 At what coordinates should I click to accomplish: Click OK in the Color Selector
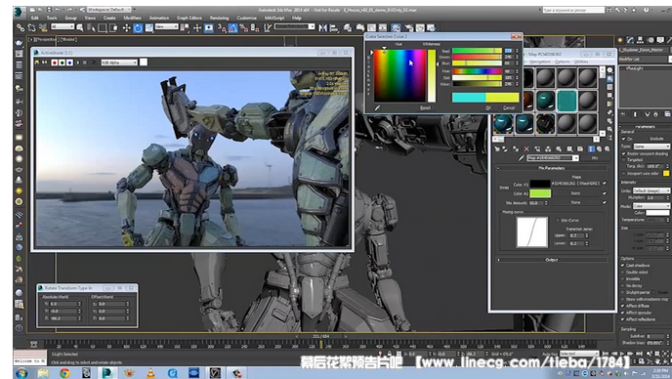pos(488,108)
